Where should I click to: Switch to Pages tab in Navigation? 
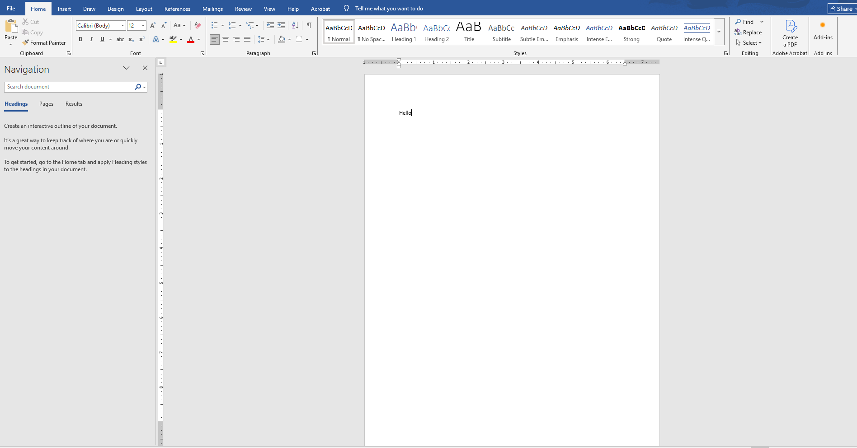coord(46,104)
